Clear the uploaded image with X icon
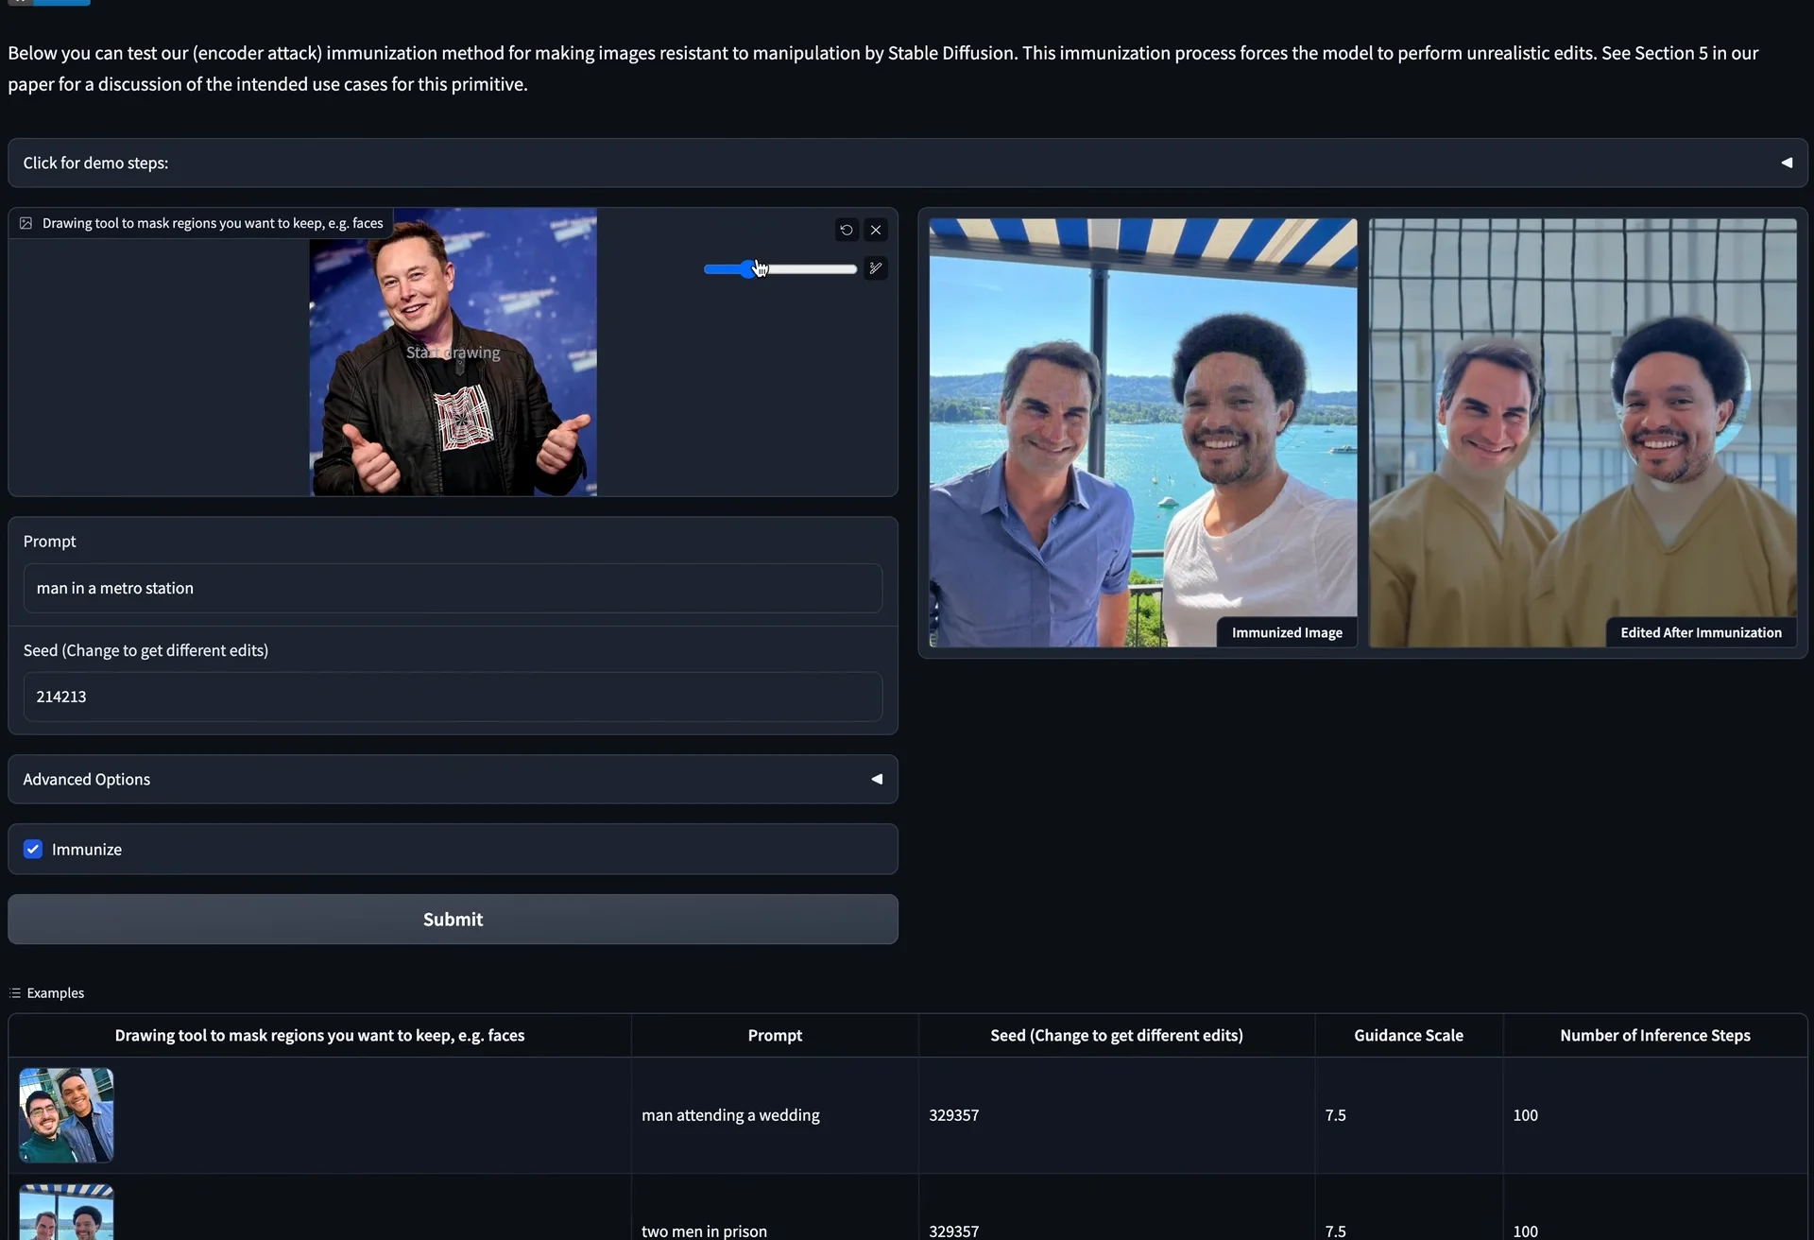1814x1240 pixels. coord(876,230)
